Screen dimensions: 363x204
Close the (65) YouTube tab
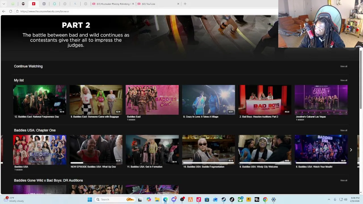tap(178, 4)
